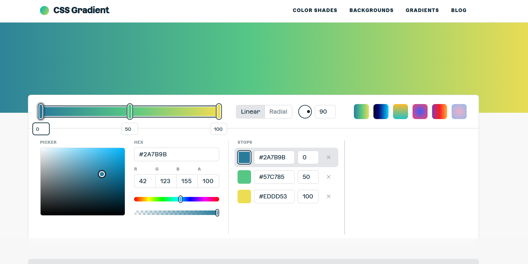Viewport: 528px width, 264px height.
Task: Apply the orange-to-teal preset gradient
Action: click(x=400, y=112)
